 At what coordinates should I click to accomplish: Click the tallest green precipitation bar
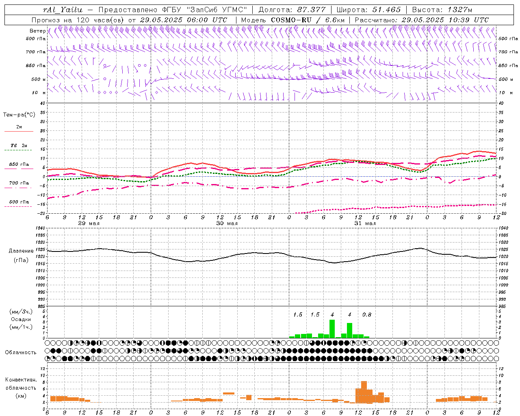click(x=332, y=329)
